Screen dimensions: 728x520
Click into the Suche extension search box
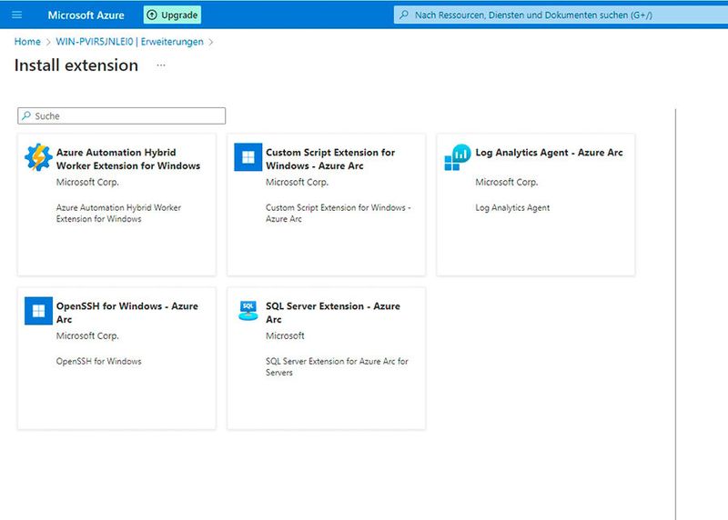[x=122, y=116]
